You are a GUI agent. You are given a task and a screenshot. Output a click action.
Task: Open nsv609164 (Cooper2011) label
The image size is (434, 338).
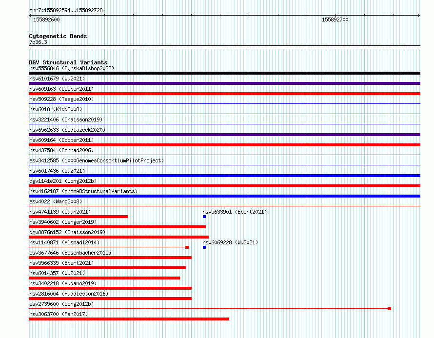coord(61,140)
